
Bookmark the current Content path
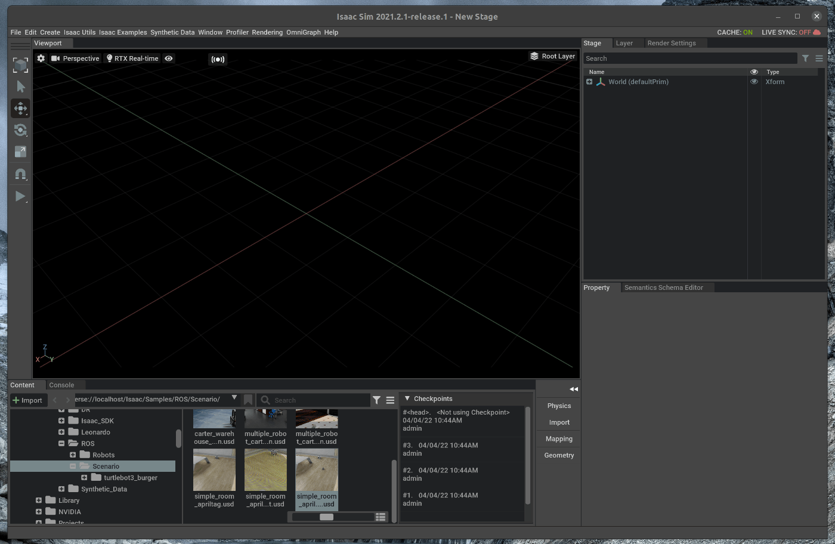coord(248,400)
